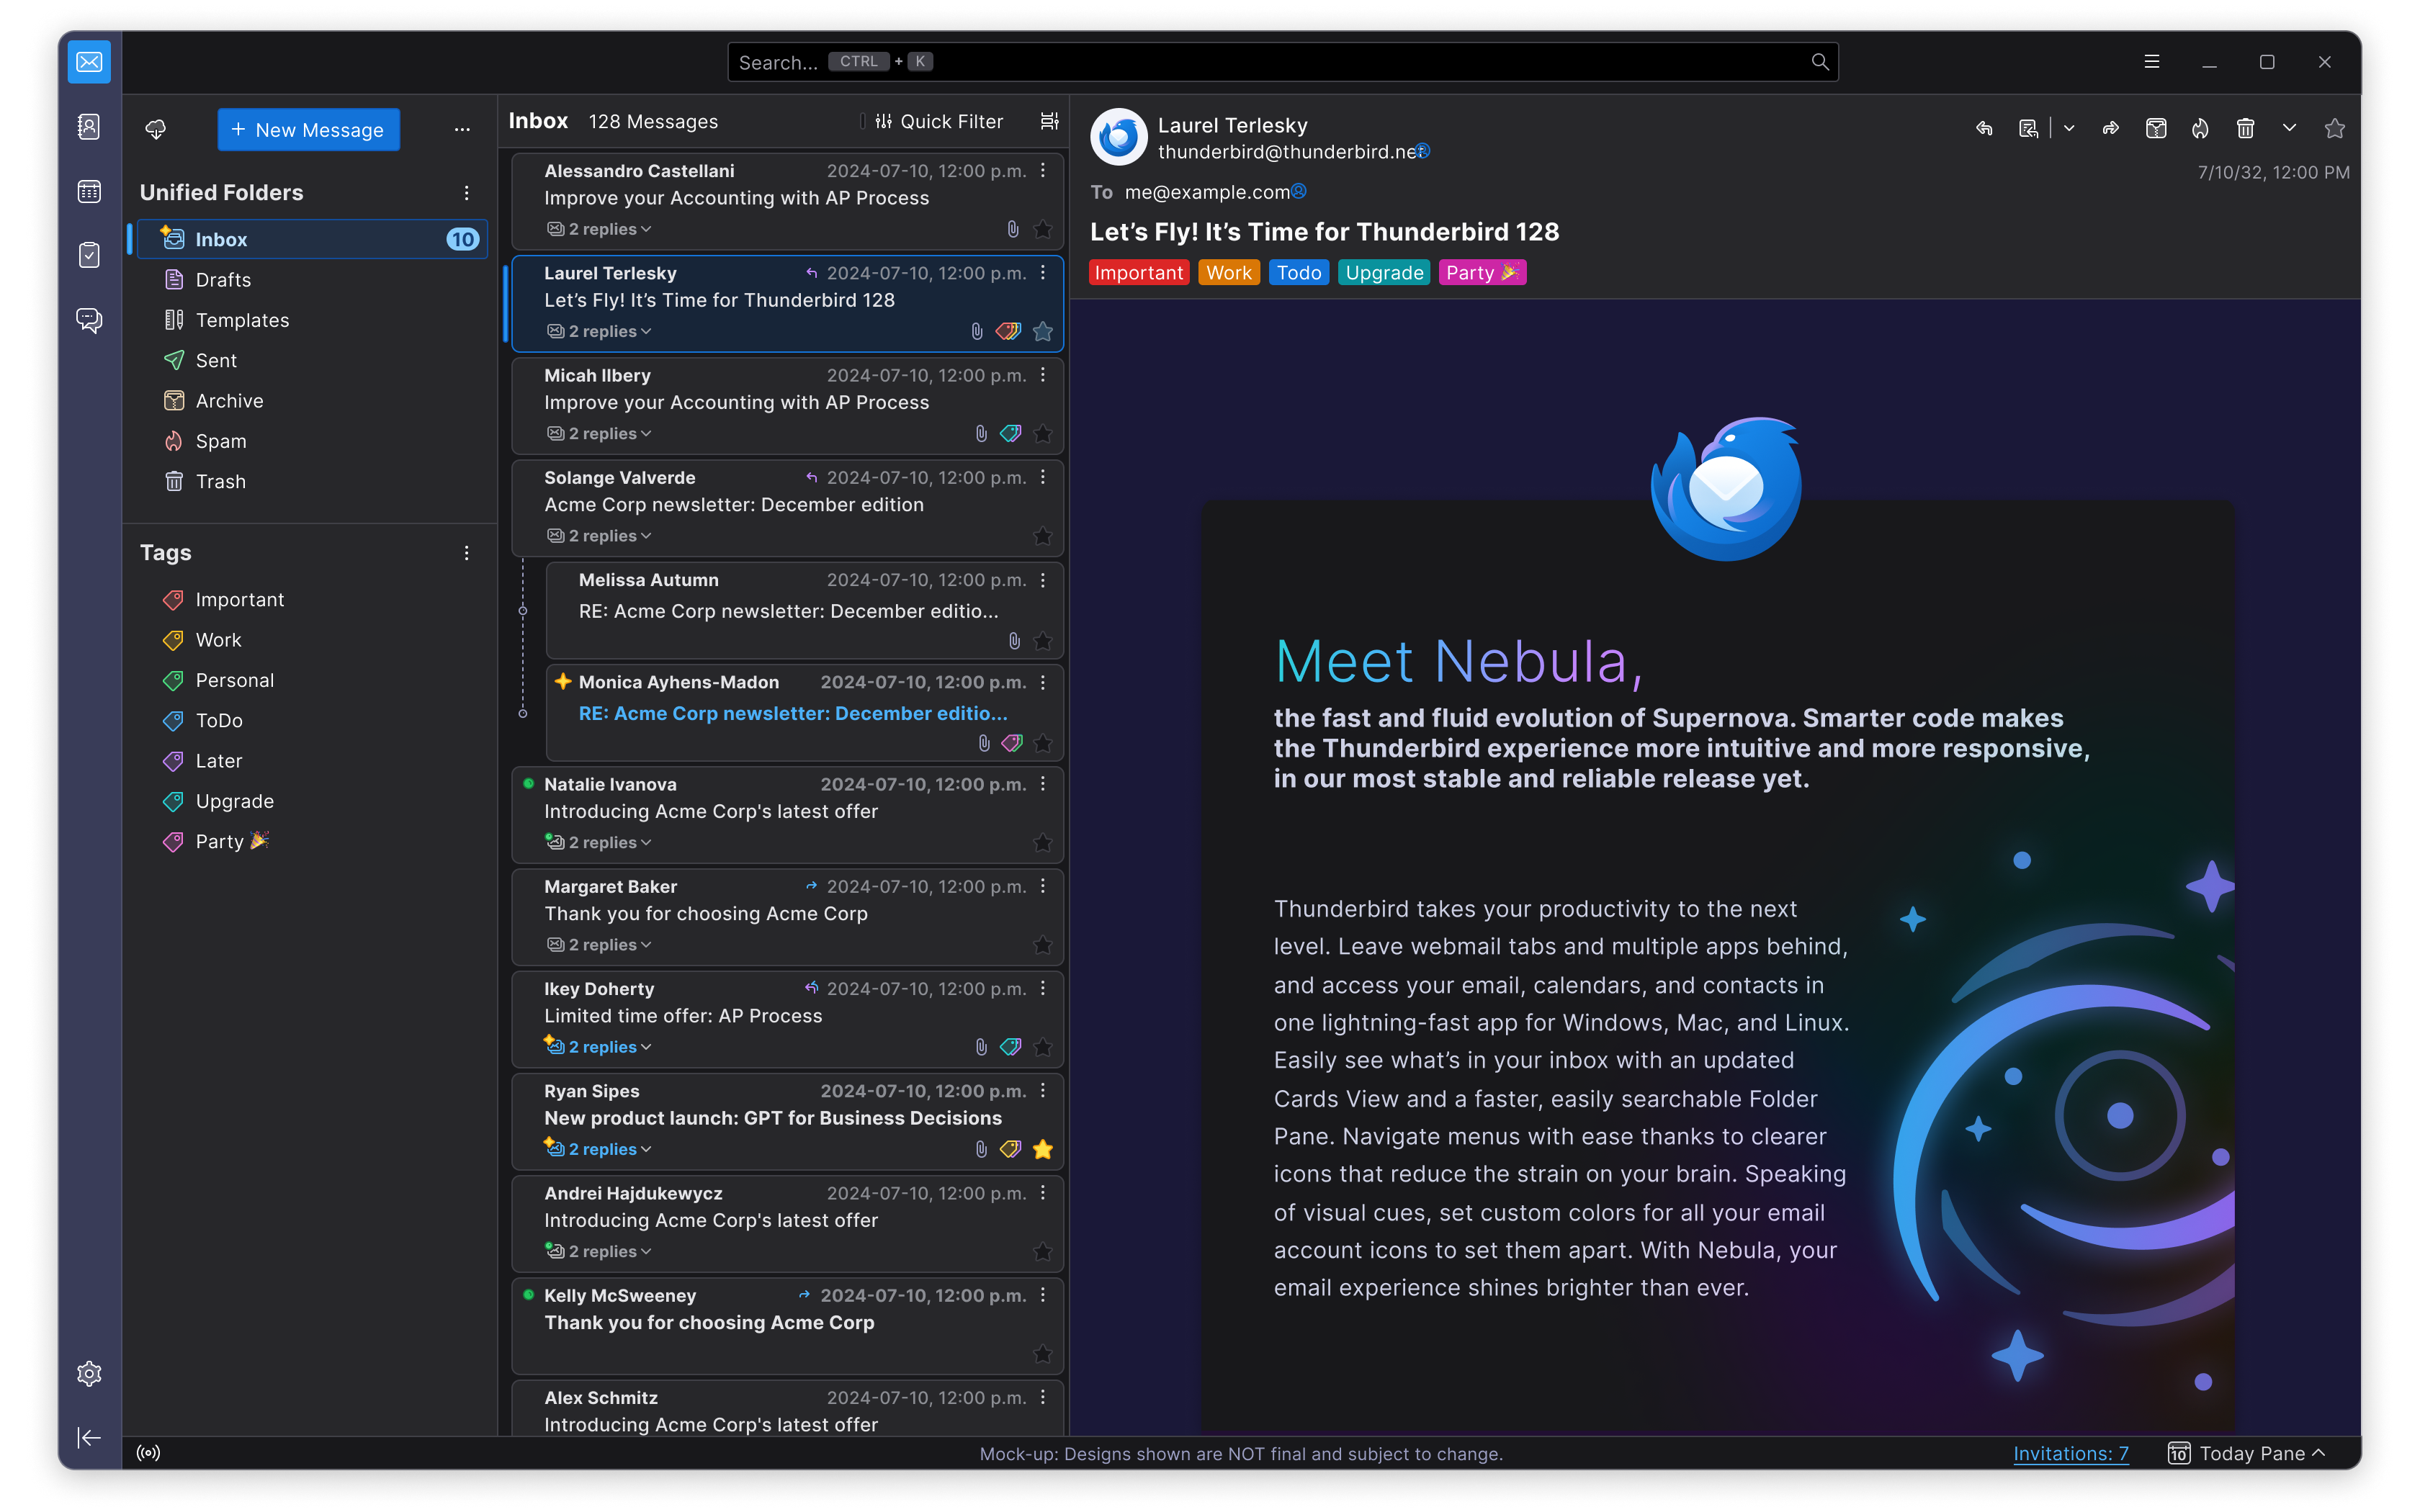
Task: Open reply-all dropdown arrow in header
Action: [x=2069, y=128]
